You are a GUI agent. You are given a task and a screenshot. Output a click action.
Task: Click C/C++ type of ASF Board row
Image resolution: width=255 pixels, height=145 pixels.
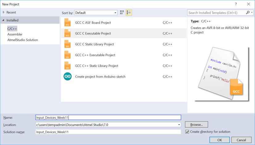pos(167,22)
